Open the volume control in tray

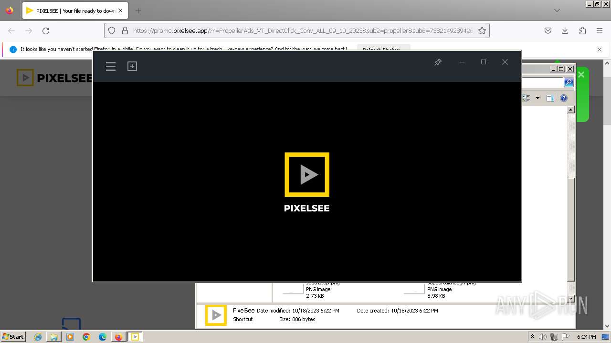pyautogui.click(x=542, y=337)
